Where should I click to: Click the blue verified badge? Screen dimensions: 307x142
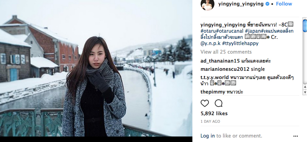click(x=267, y=4)
